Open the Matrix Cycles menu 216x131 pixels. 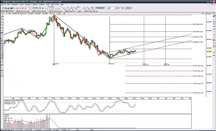[55, 4]
